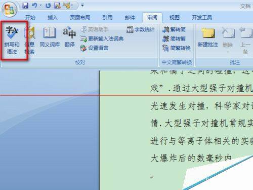Switch to the 视图 tab

[175, 17]
